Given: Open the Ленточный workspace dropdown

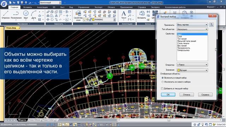Looking at the screenshot, I should (x=60, y=2).
